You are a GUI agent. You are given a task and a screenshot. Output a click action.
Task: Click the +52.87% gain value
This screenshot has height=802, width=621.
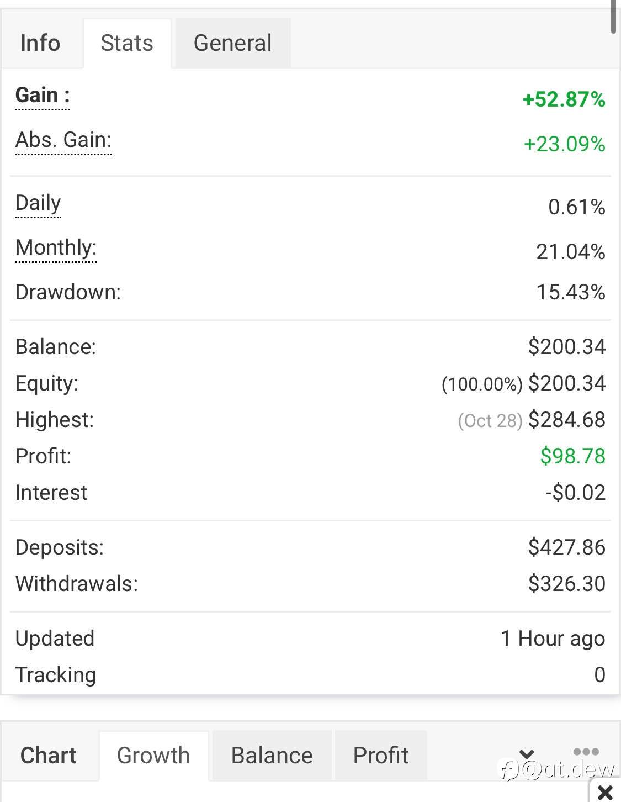[x=564, y=99]
